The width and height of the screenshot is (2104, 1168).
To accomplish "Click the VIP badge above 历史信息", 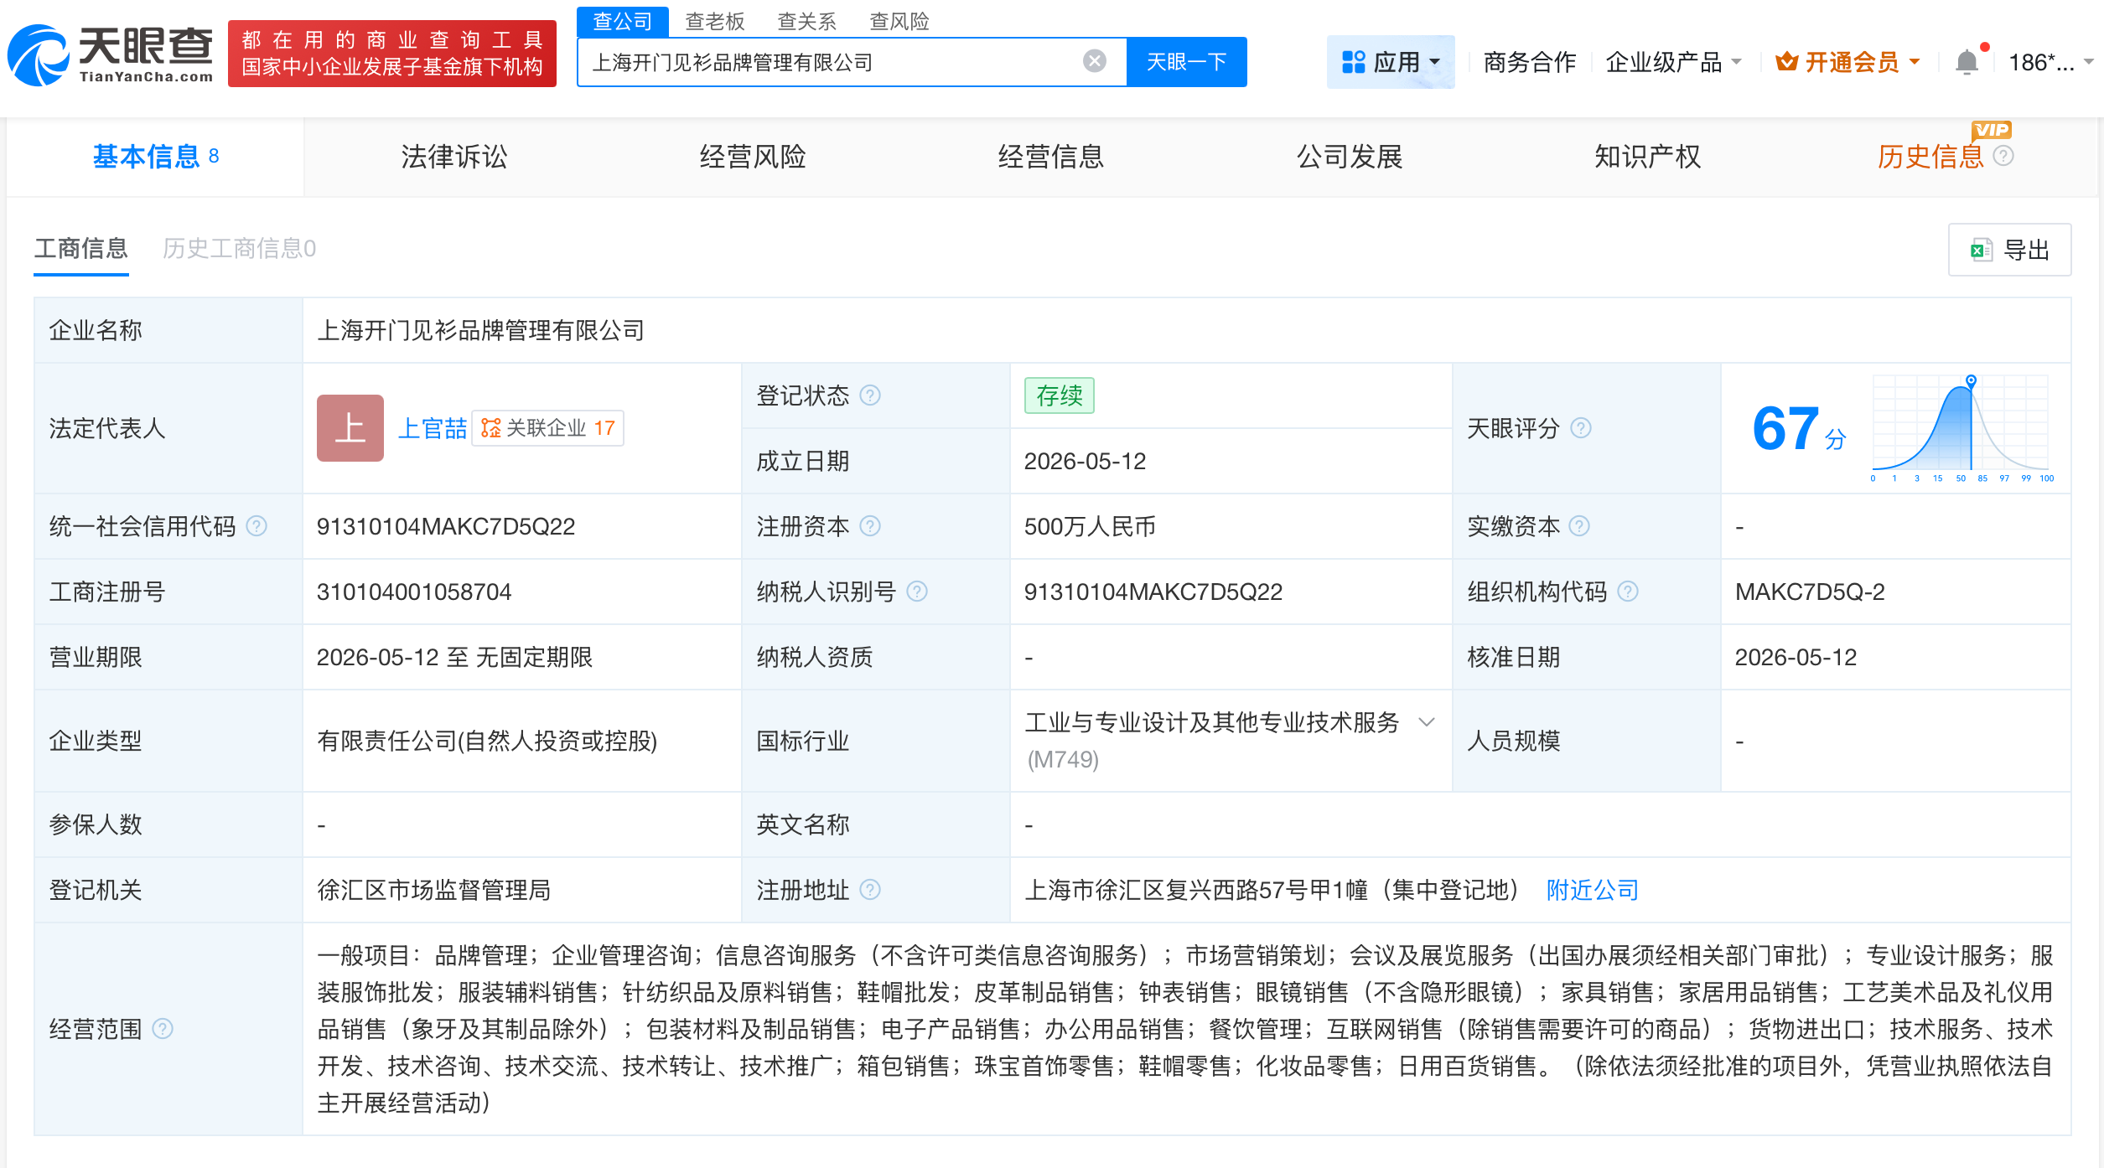I will (x=1991, y=130).
